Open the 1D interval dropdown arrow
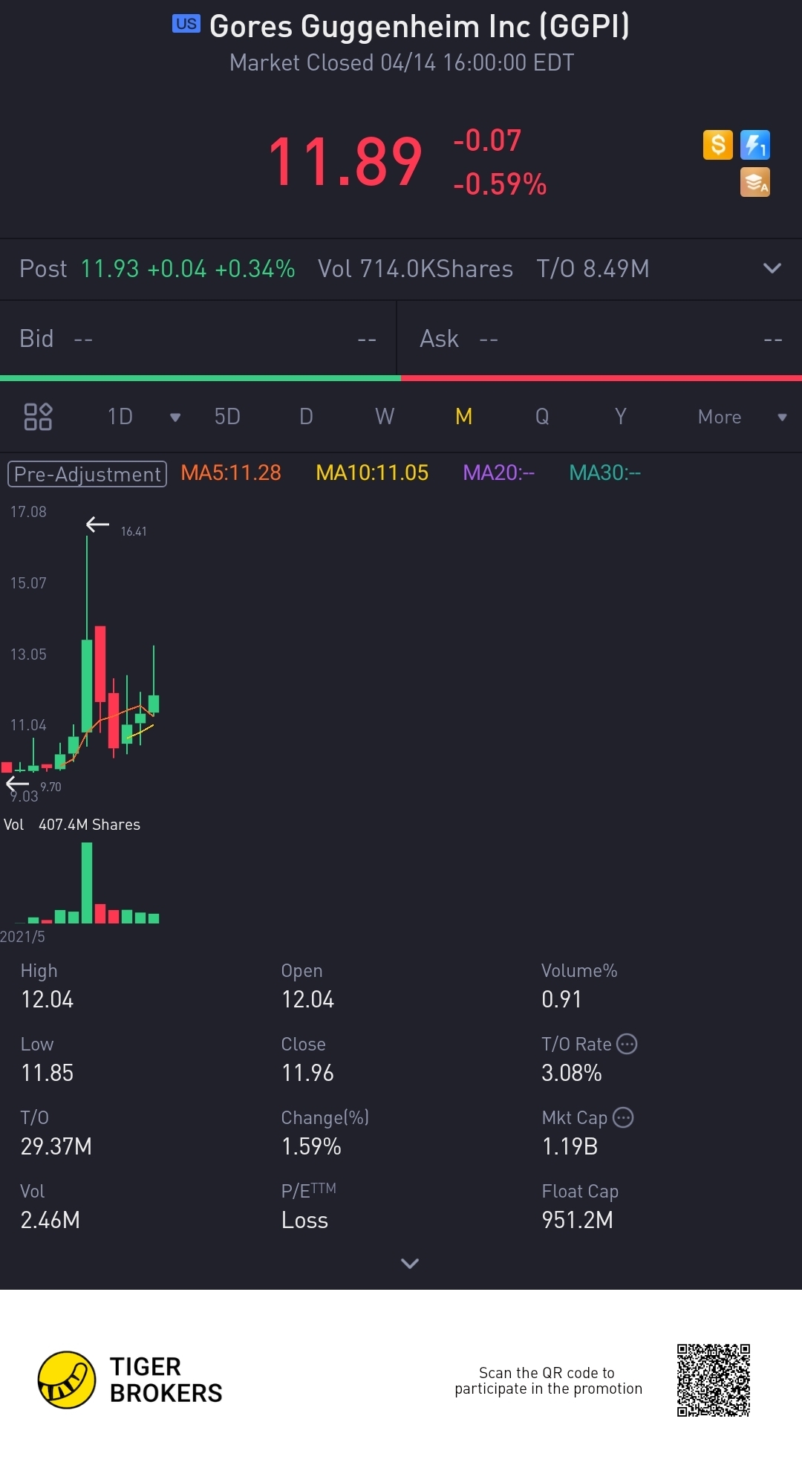Screen dimensions: 802x1471 175,418
